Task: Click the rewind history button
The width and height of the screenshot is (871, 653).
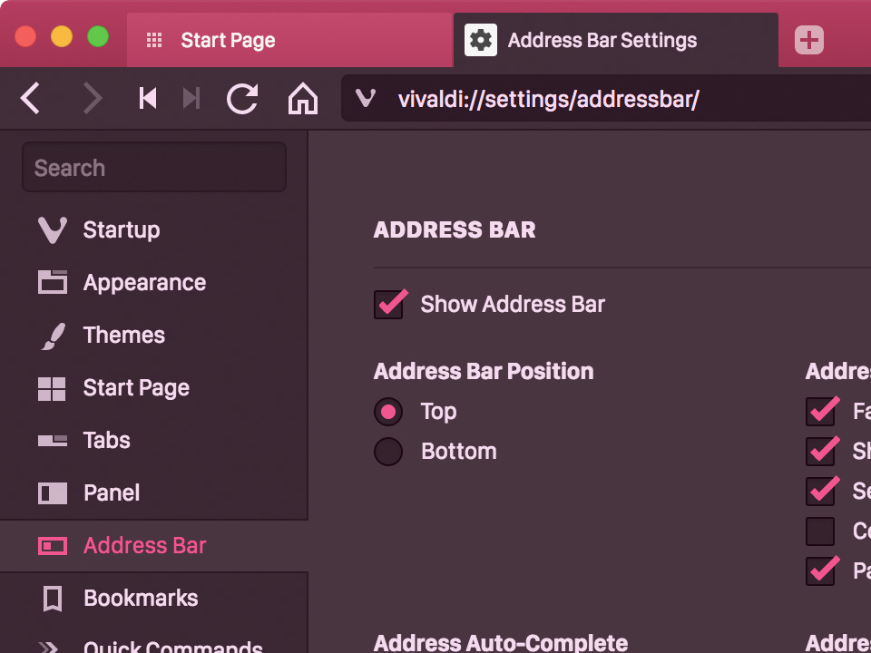Action: tap(148, 99)
